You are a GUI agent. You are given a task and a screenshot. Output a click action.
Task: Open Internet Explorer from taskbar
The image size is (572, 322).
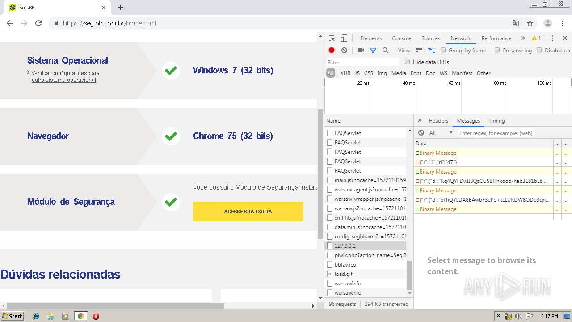36,316
